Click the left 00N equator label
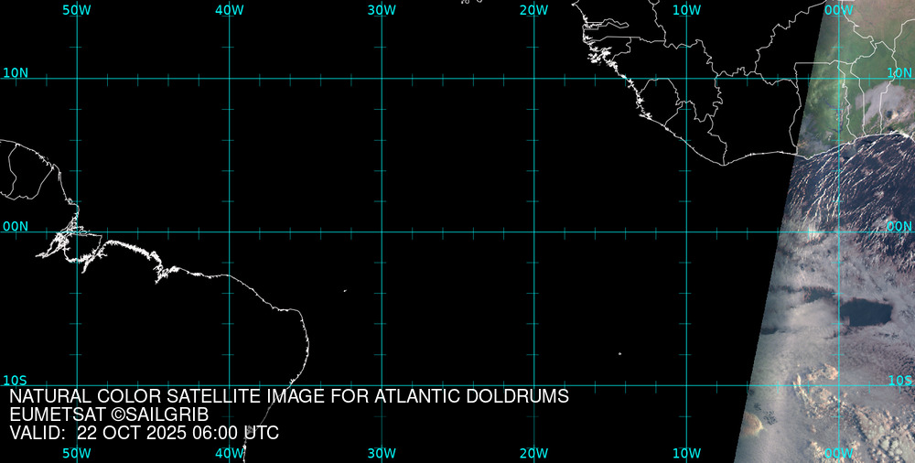Viewport: 915px width, 463px height. 15,226
